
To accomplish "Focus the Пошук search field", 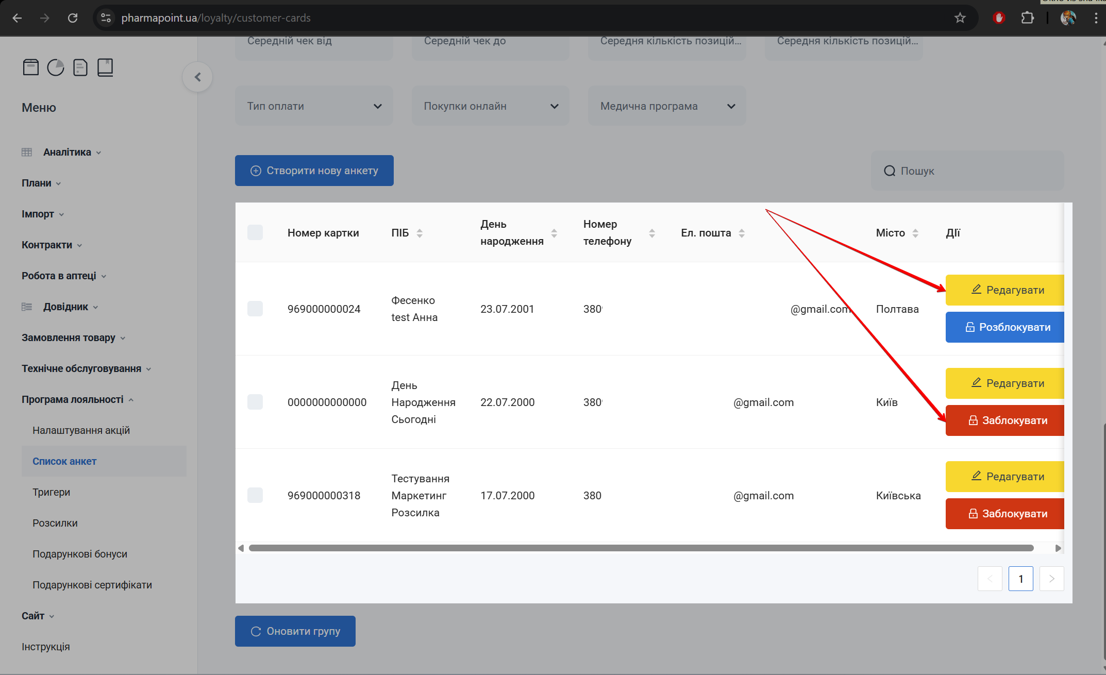I will (x=967, y=171).
